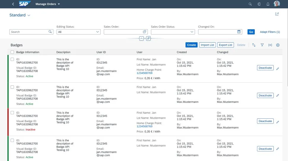Toggle the select-all checkbox in table header
Viewport: 288px width, 161px height.
pos(12,52)
